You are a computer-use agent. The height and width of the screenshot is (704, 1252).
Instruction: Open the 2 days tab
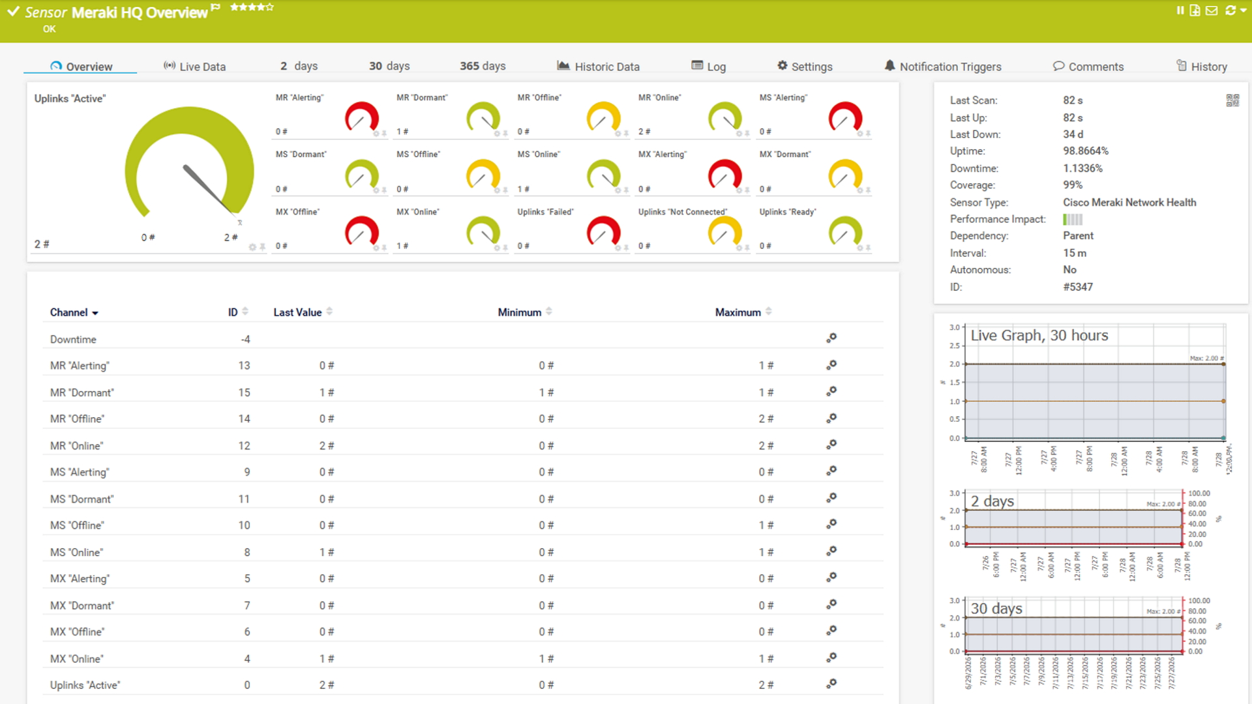tap(299, 66)
